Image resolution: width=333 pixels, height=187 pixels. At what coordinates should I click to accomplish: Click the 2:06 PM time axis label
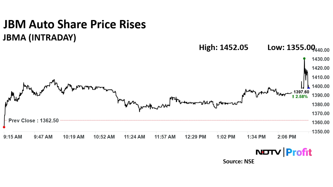click(287, 137)
